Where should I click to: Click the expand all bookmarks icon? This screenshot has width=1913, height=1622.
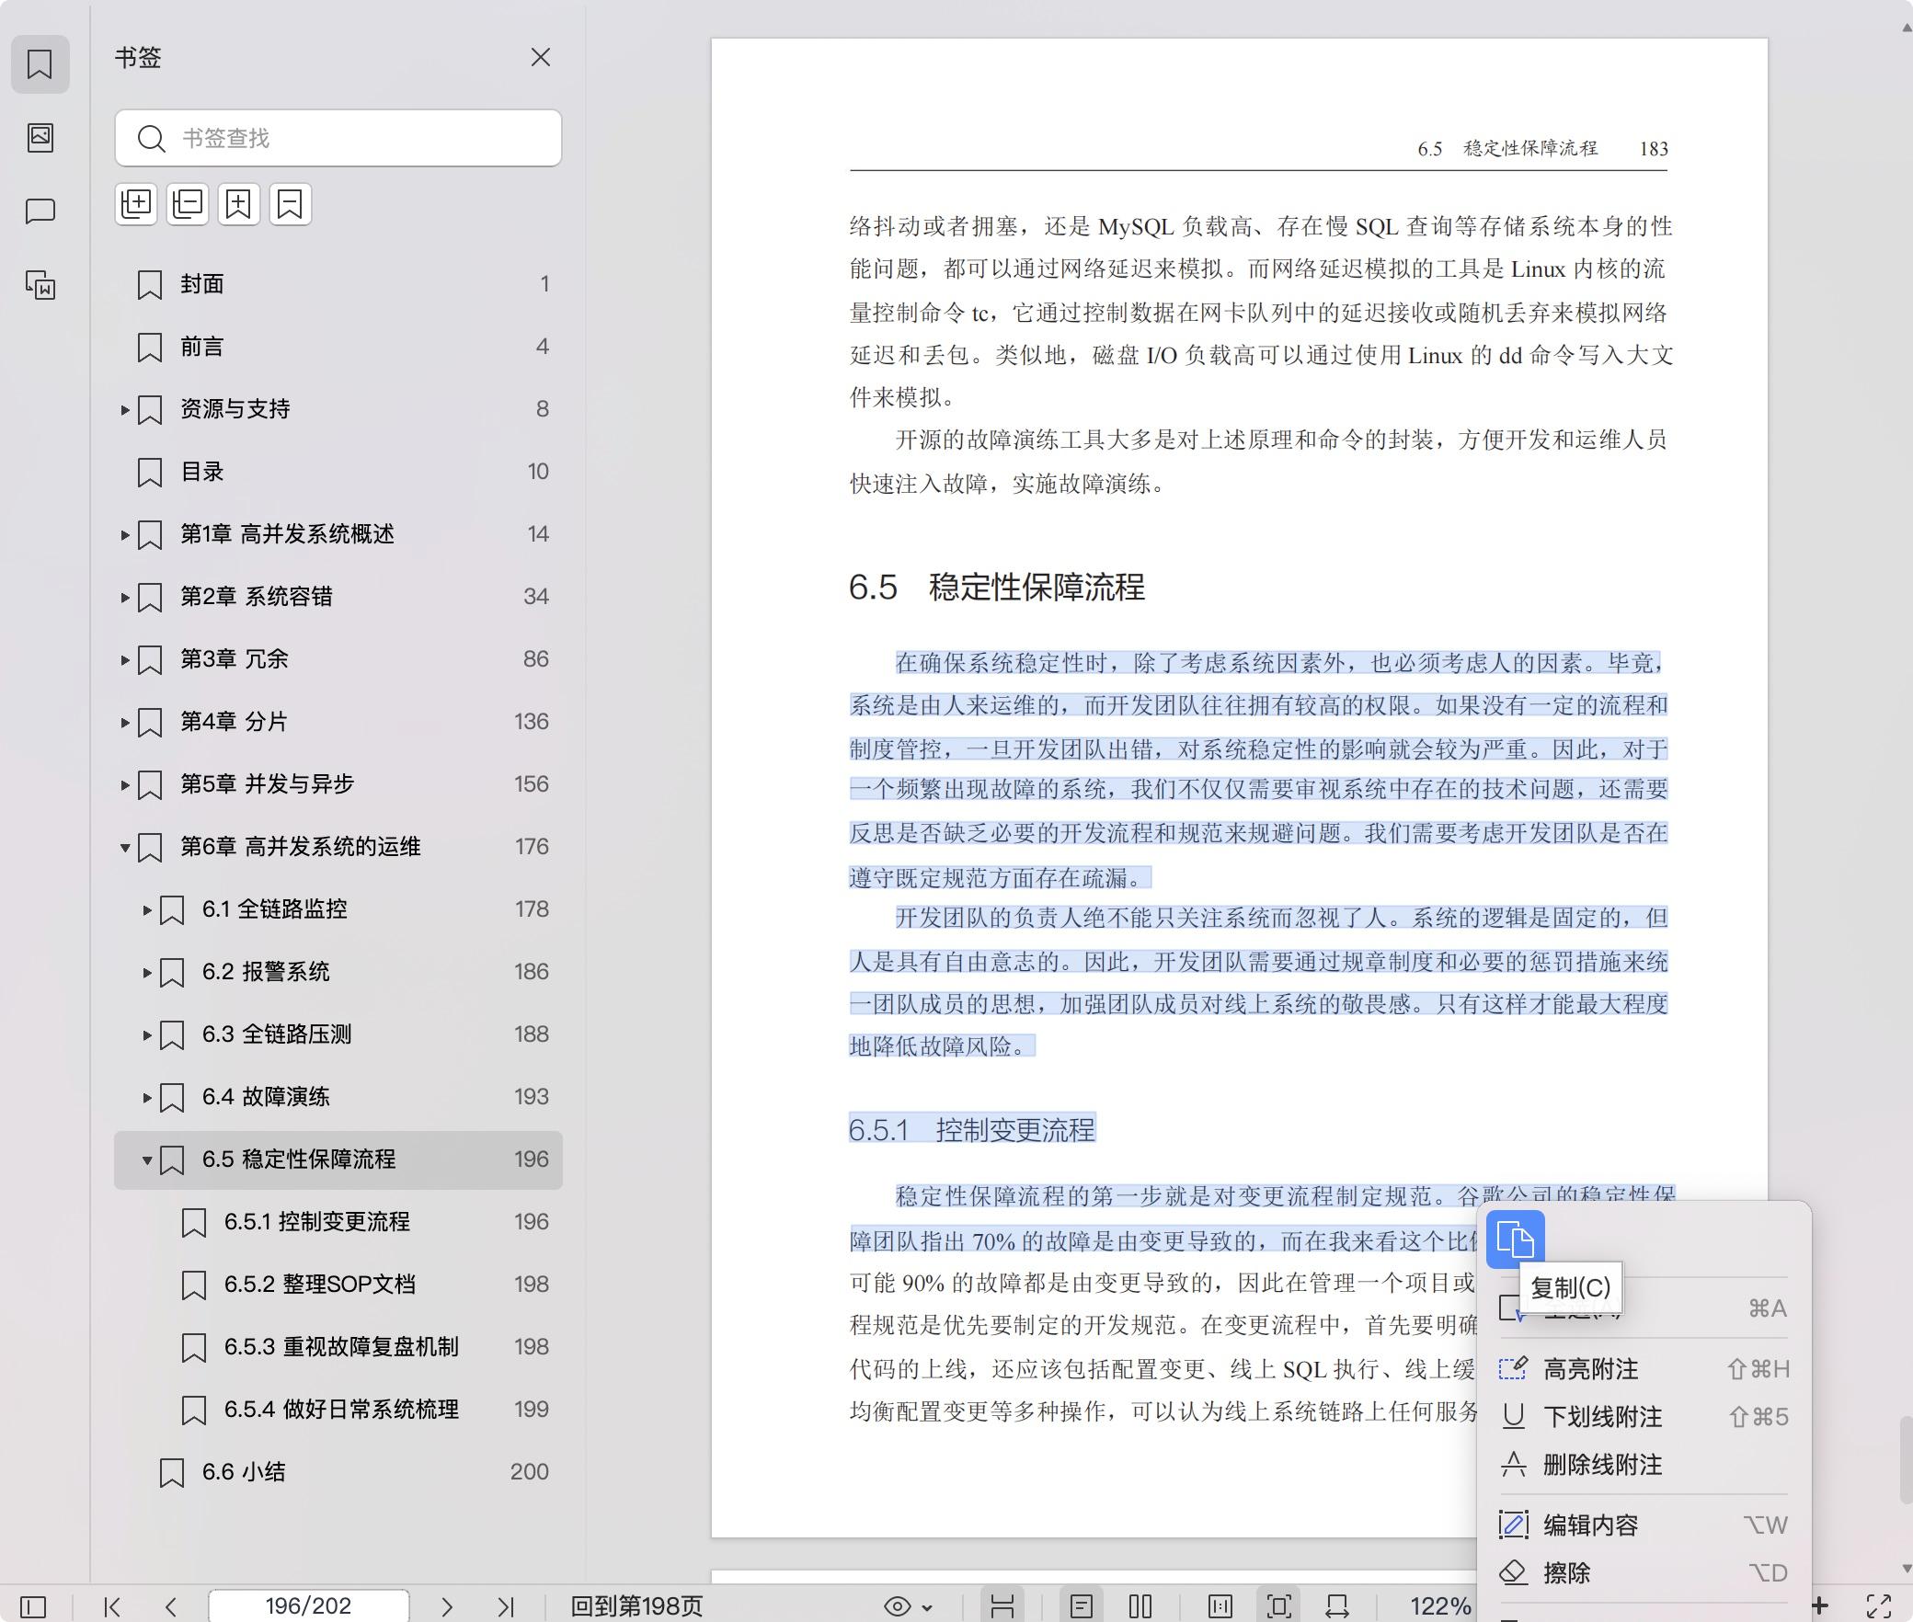pyautogui.click(x=136, y=204)
